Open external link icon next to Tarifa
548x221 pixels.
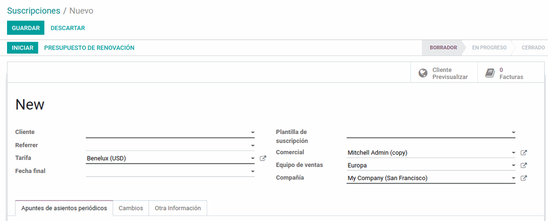click(263, 158)
